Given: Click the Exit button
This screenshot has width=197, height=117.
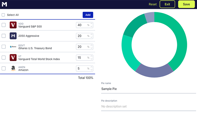Looking at the screenshot, I should 167,4.
